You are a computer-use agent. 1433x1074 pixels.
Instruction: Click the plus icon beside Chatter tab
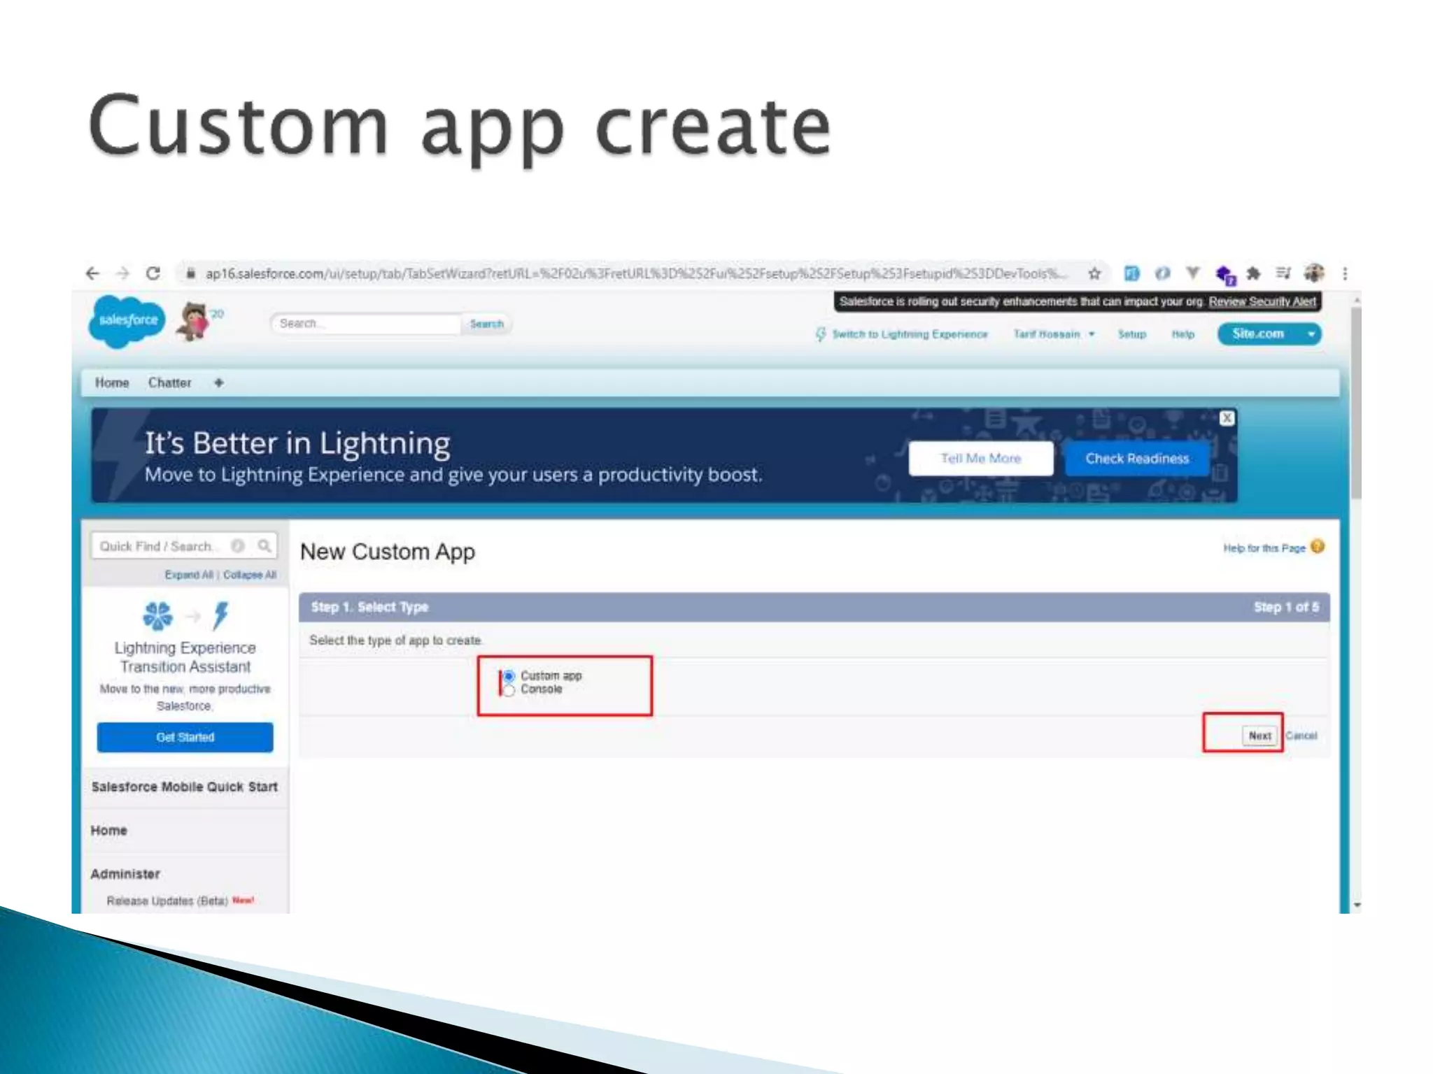point(218,382)
